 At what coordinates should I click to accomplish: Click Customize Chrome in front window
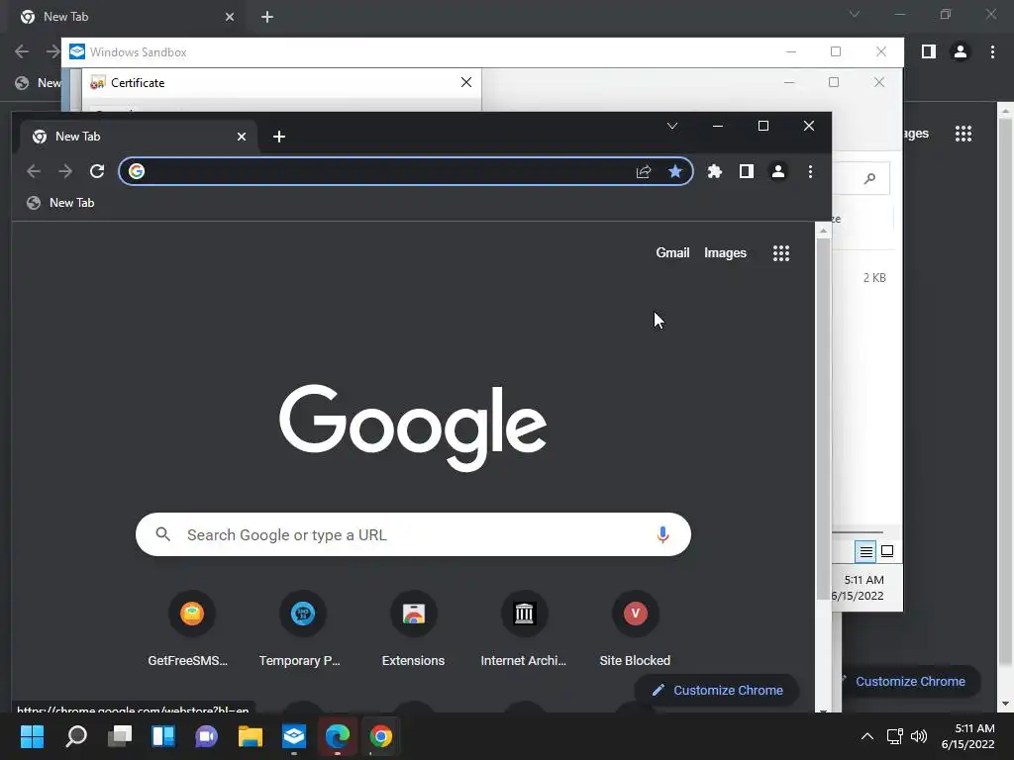[717, 690]
